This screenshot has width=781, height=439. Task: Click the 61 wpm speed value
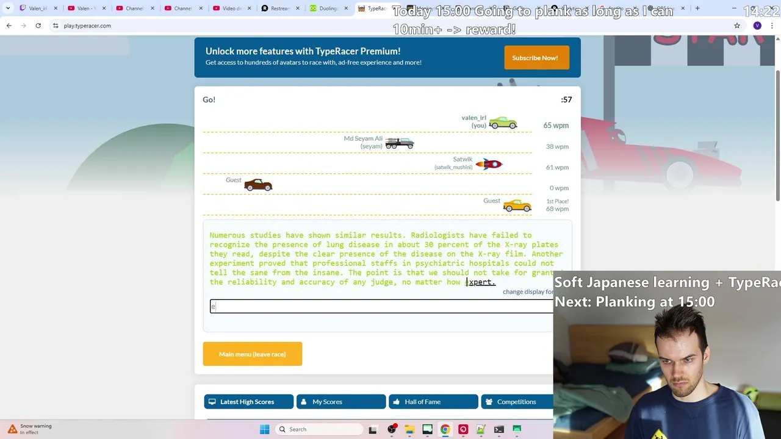pyautogui.click(x=557, y=167)
